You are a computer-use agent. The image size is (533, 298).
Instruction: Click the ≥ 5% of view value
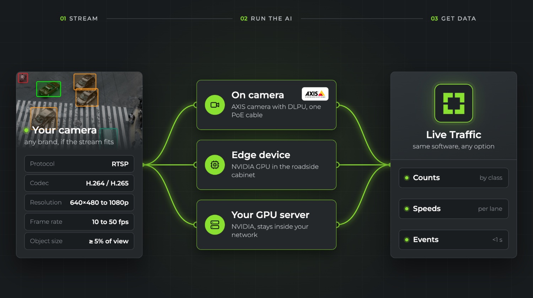tap(109, 241)
